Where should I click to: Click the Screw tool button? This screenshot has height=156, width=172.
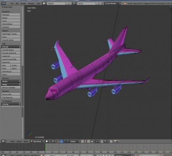click(15, 65)
